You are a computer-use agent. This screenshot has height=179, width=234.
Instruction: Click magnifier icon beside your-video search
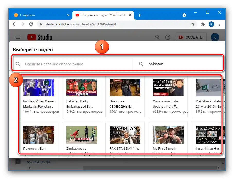tap(18, 64)
